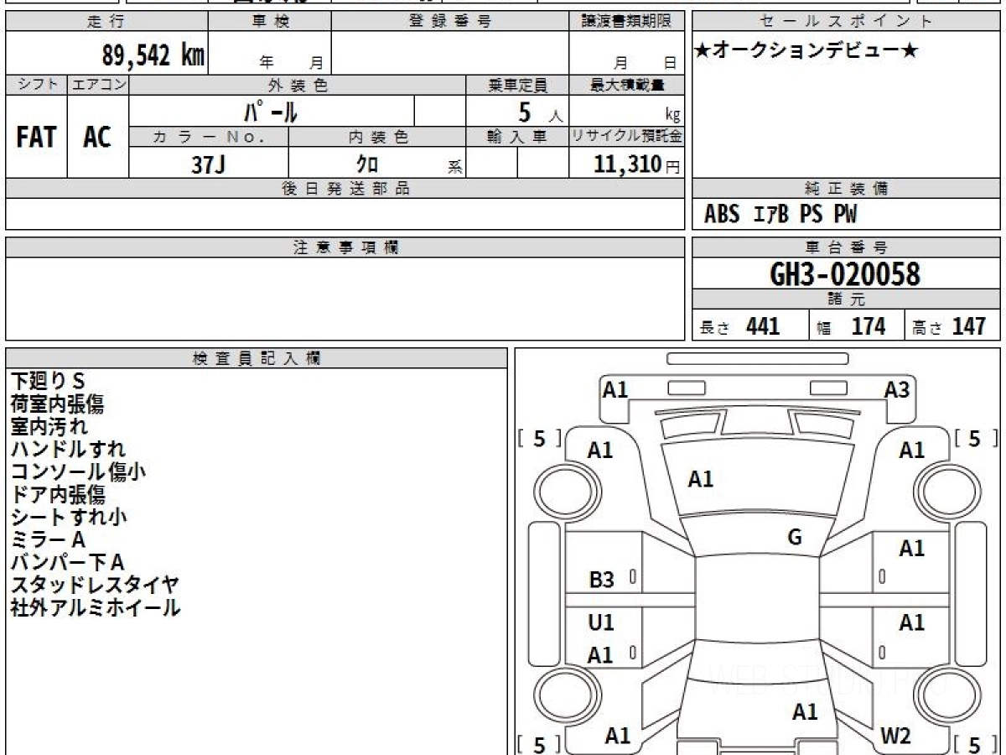The height and width of the screenshot is (755, 1006).
Task: Click the 検査員記入欄 header
Action: click(x=257, y=358)
